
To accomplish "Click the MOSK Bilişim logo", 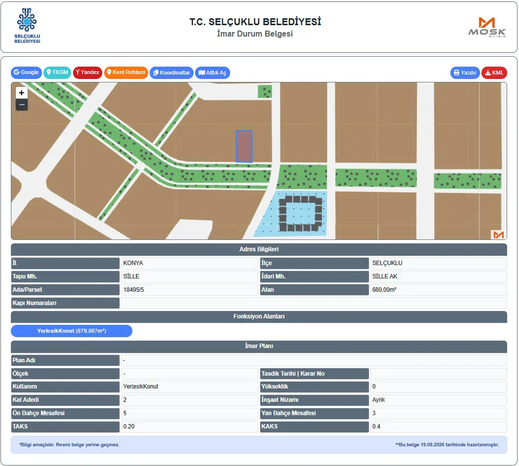I will pos(487,27).
